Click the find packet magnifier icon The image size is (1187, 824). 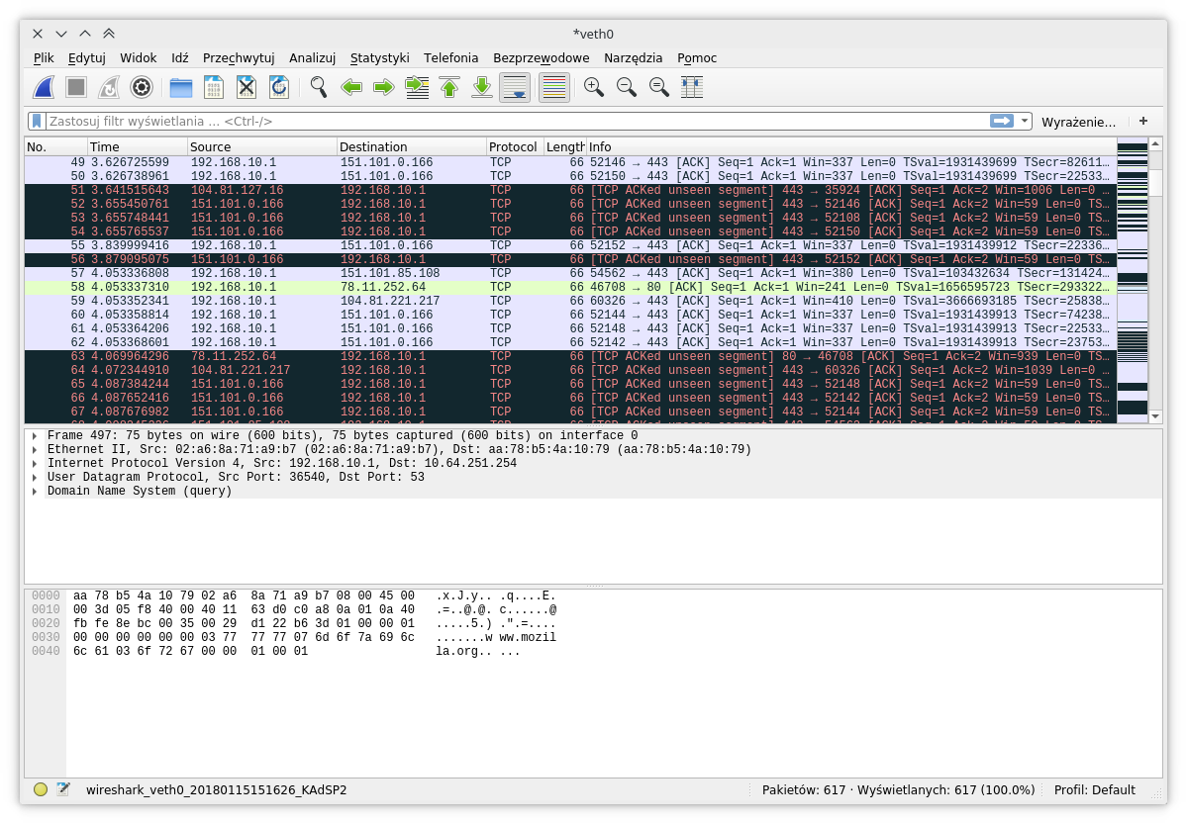tap(318, 88)
